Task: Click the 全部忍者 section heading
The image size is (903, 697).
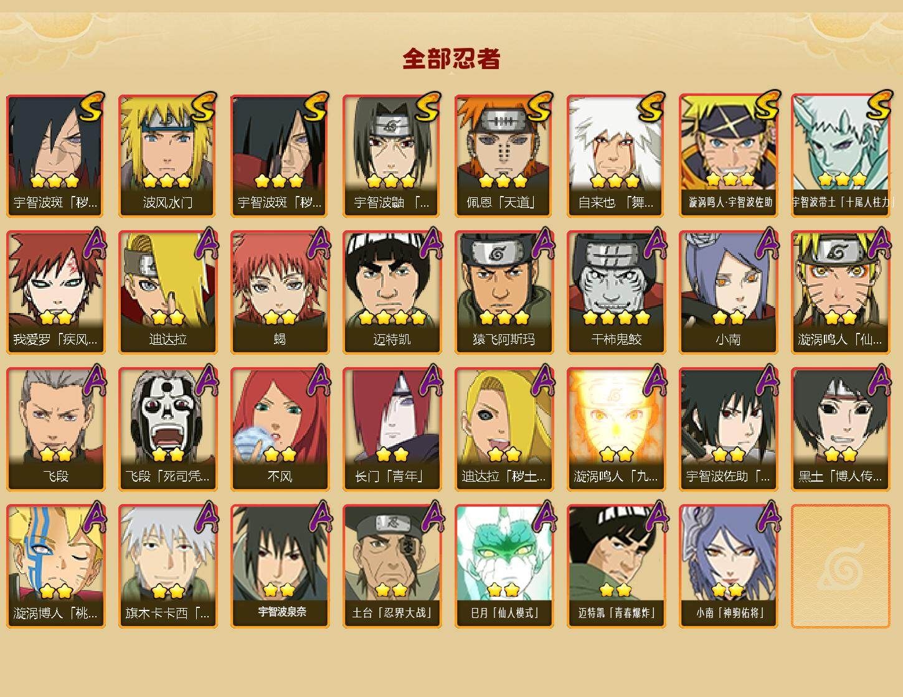Action: click(x=451, y=58)
